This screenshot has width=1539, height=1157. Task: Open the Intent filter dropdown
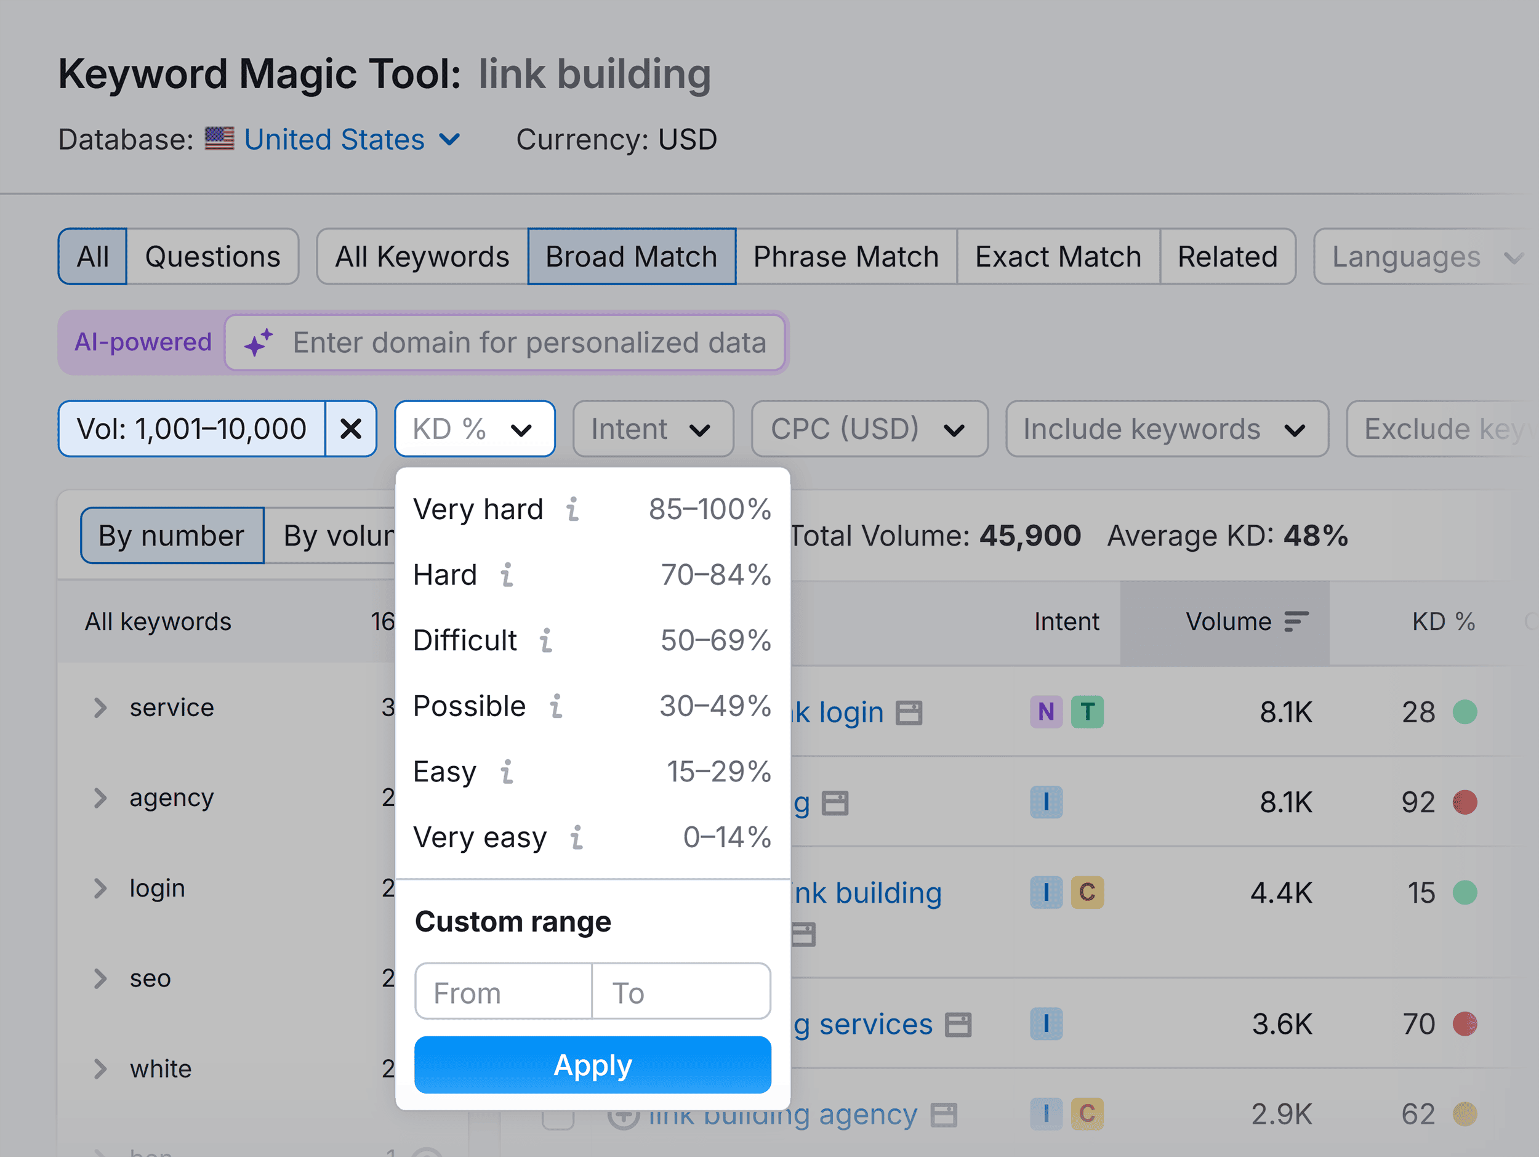click(x=653, y=429)
